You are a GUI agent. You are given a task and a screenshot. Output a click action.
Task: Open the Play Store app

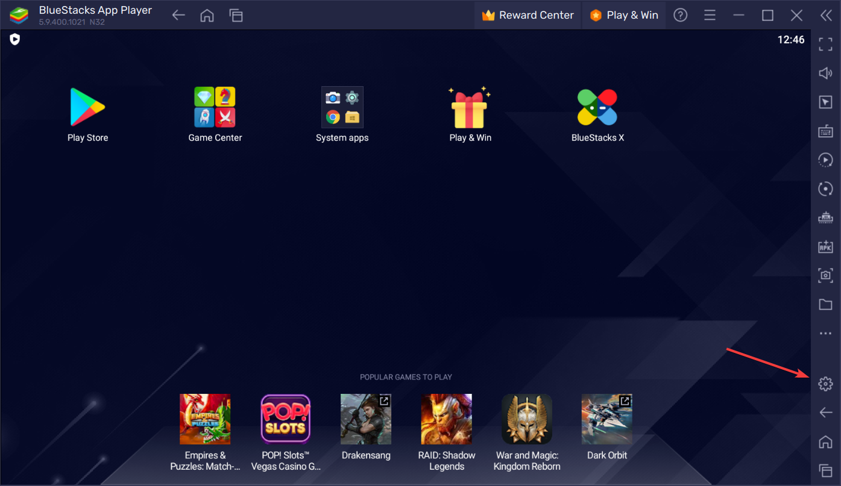coord(88,107)
